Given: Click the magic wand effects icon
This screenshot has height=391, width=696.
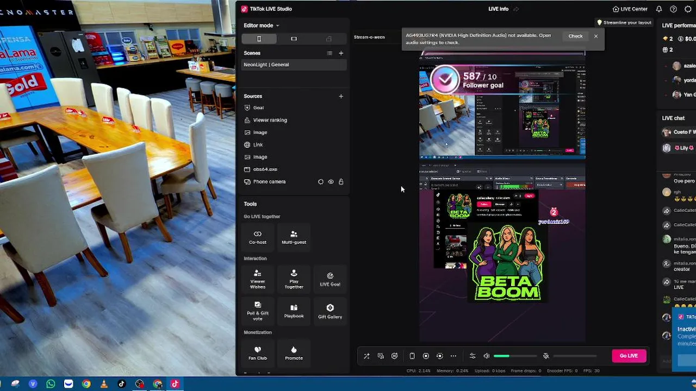Looking at the screenshot, I should (366, 356).
